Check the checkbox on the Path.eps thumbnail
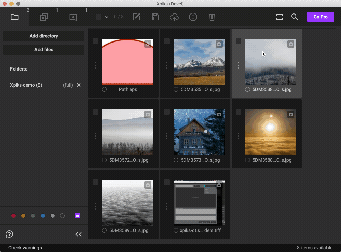This screenshot has height=252, width=341. click(x=95, y=41)
